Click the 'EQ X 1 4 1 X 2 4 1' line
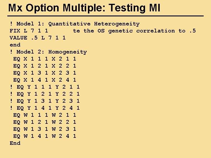211x158 pixels. click(x=45, y=80)
